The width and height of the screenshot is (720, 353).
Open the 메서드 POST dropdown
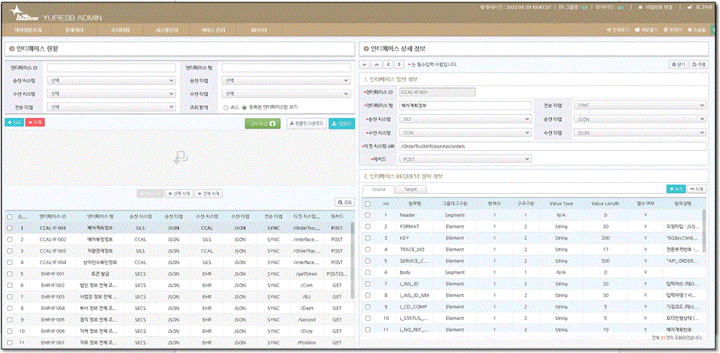[x=466, y=159]
